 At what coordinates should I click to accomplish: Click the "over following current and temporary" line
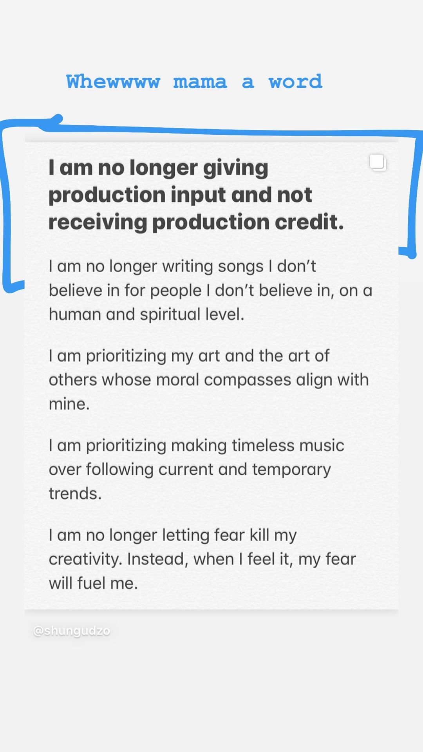[190, 470]
